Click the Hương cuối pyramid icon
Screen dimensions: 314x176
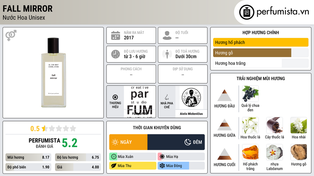tap(224, 154)
